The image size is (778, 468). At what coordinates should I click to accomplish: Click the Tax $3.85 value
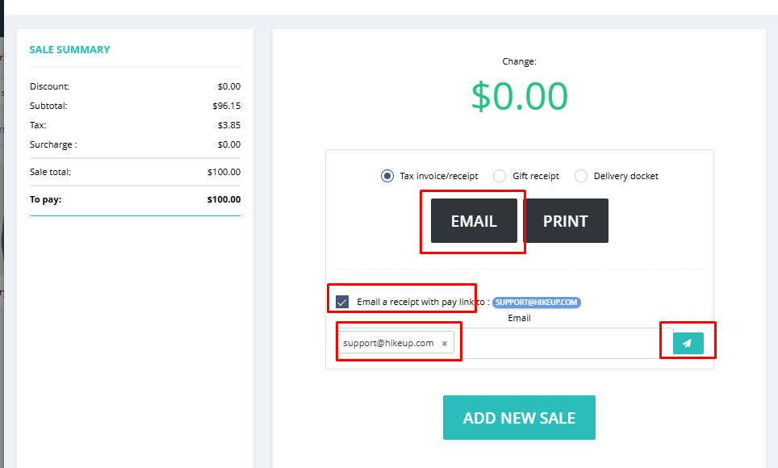point(229,125)
